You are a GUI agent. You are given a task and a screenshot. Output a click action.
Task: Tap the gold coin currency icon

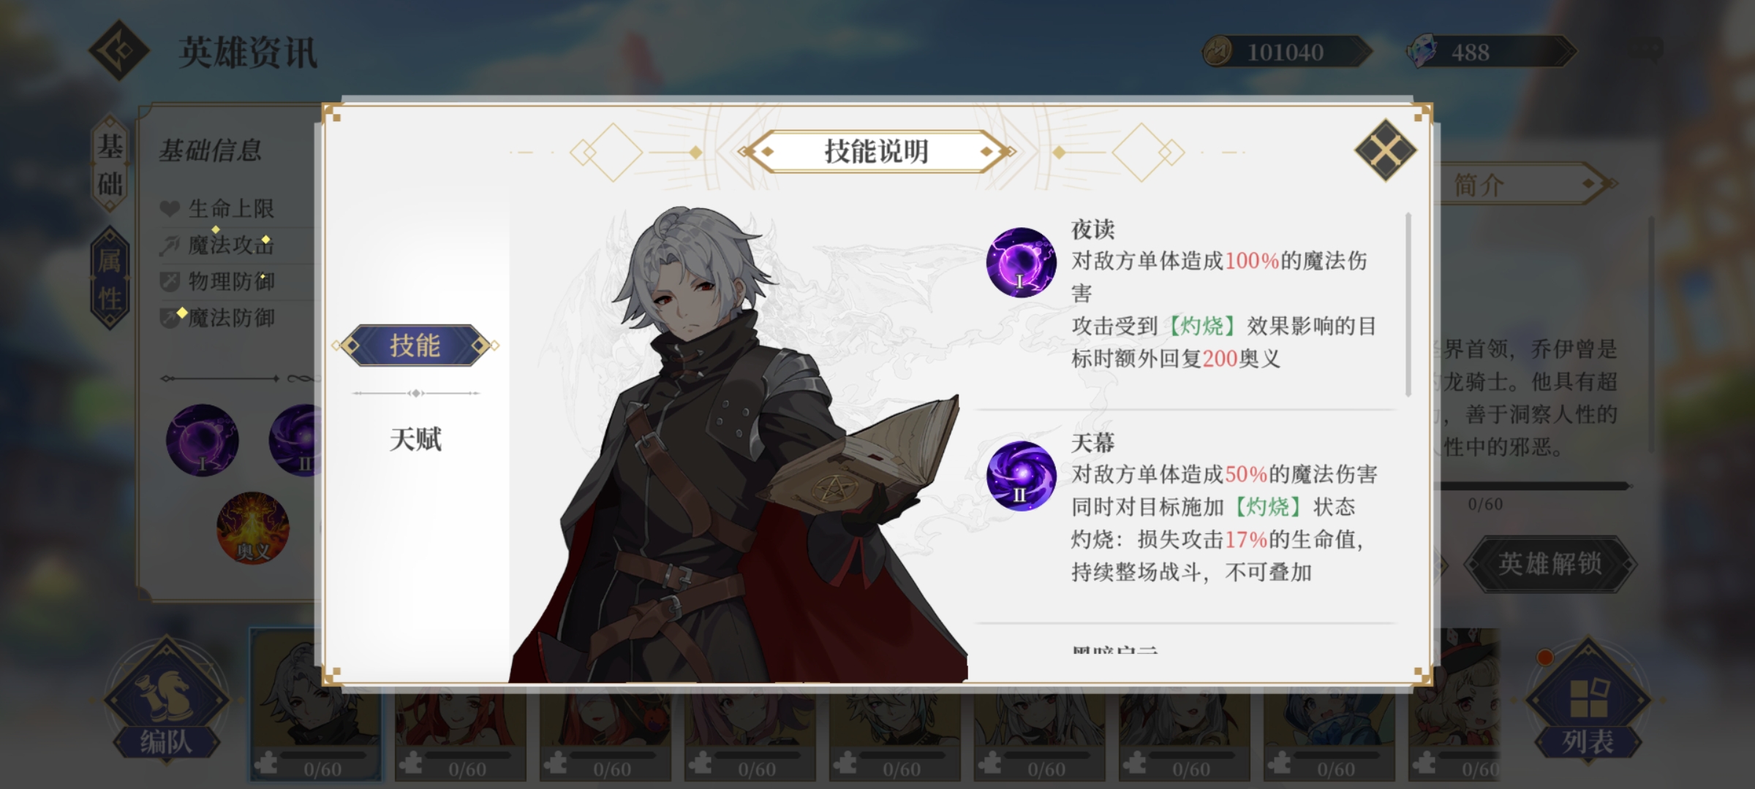pos(1218,52)
